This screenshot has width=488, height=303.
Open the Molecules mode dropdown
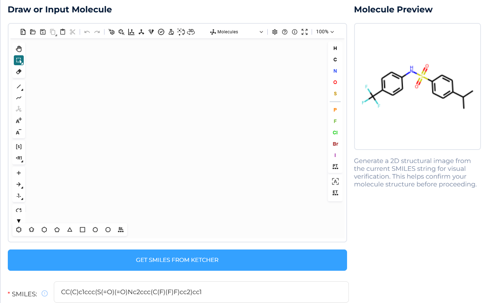[236, 32]
